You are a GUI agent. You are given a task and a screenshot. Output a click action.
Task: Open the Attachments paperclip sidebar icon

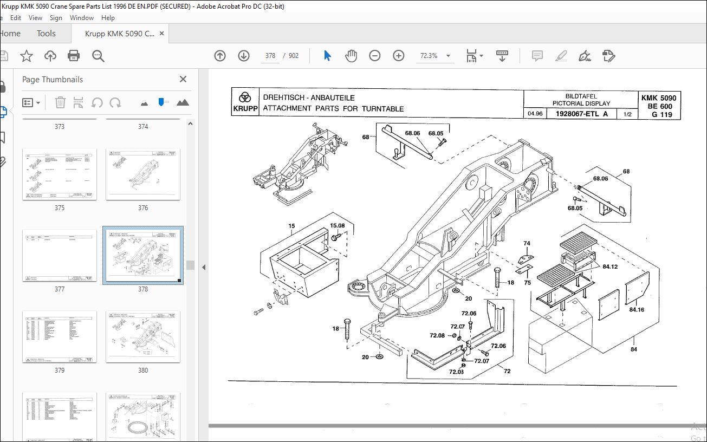point(3,161)
